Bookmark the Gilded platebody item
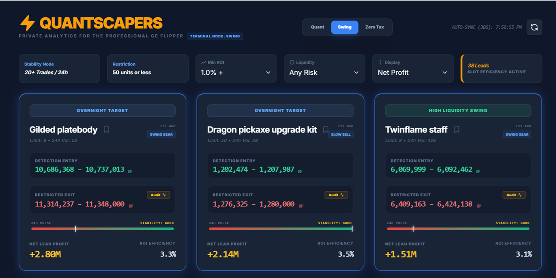 click(x=106, y=130)
